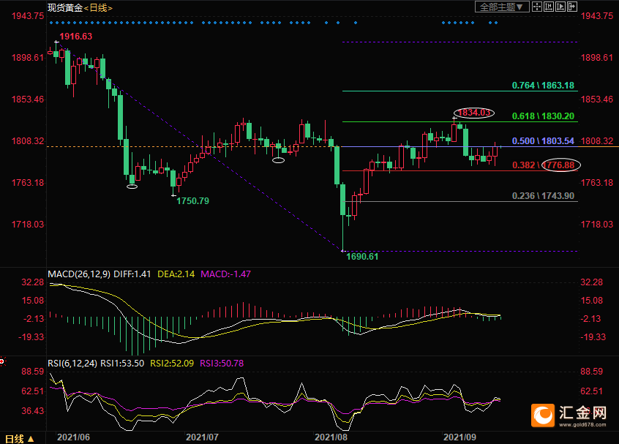Select the 0.618 \ 1830.20 Fibonacci label

[543, 116]
